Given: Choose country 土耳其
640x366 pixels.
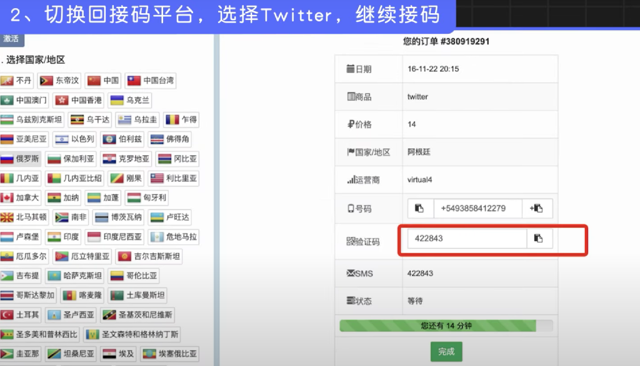Looking at the screenshot, I should point(20,315).
